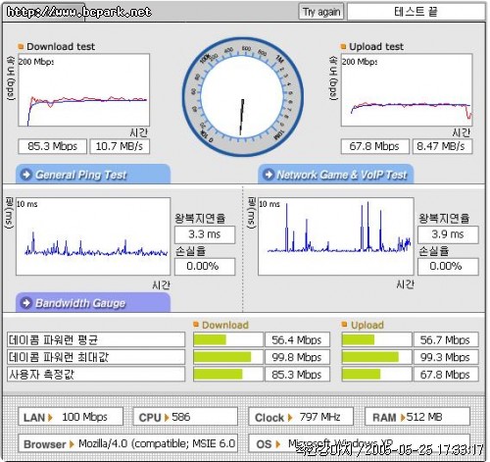Open the Network Game & VoIP Test tab
The height and width of the screenshot is (462, 490).
336,175
